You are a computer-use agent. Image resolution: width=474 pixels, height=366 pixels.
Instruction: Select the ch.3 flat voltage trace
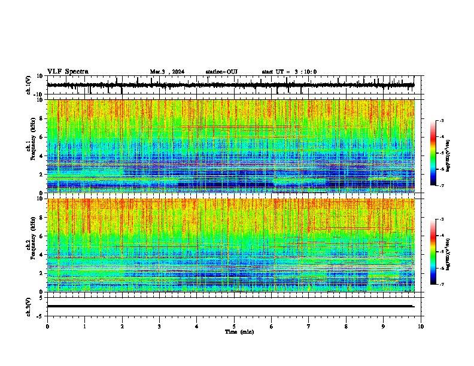tap(231, 306)
